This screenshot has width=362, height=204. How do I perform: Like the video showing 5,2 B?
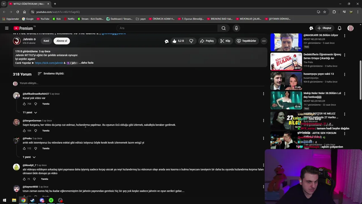click(178, 41)
